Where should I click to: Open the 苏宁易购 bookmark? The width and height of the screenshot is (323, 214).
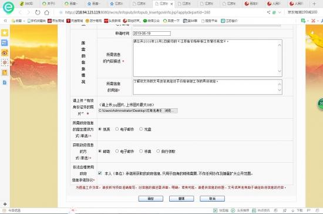pyautogui.click(x=93, y=21)
